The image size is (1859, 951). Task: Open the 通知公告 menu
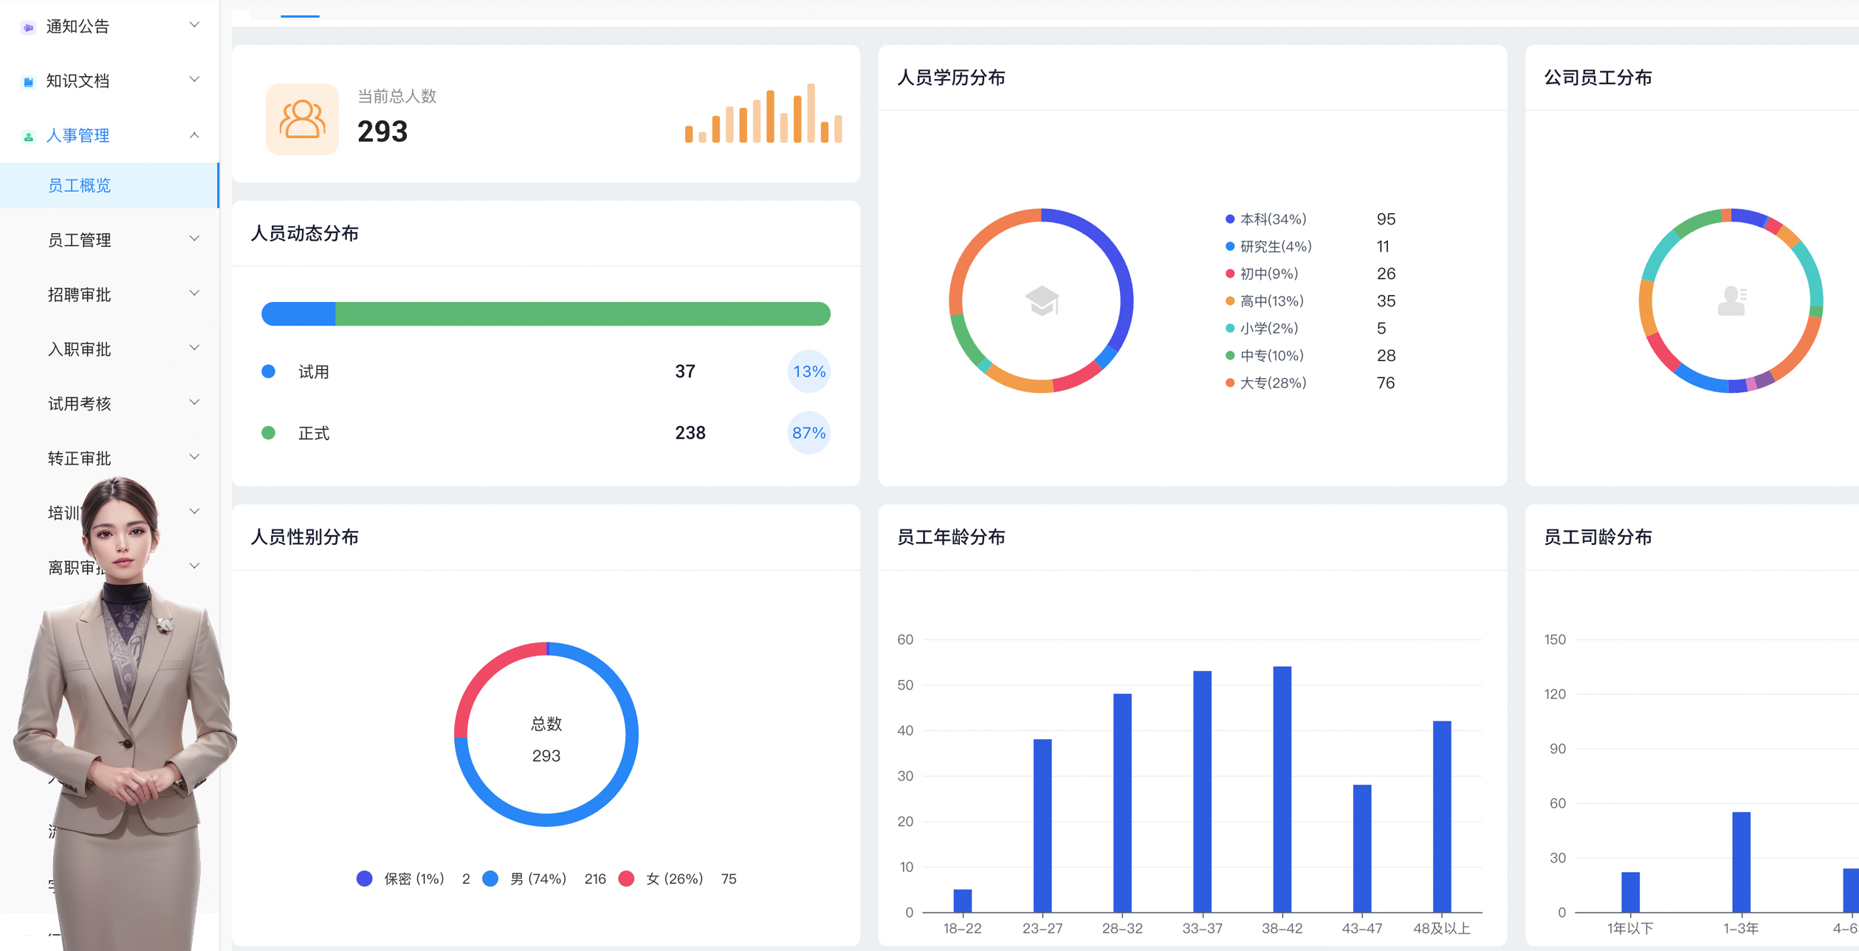pos(109,27)
